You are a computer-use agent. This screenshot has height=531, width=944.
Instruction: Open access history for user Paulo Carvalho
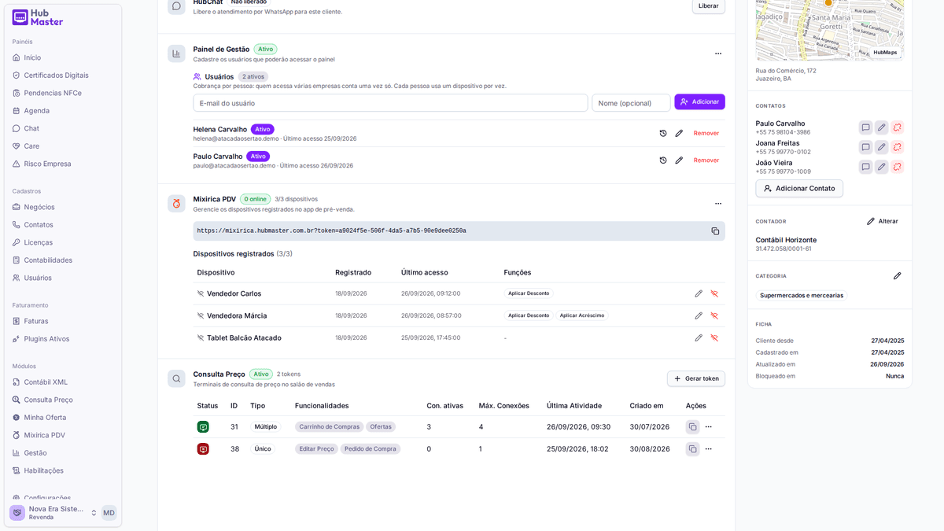663,160
